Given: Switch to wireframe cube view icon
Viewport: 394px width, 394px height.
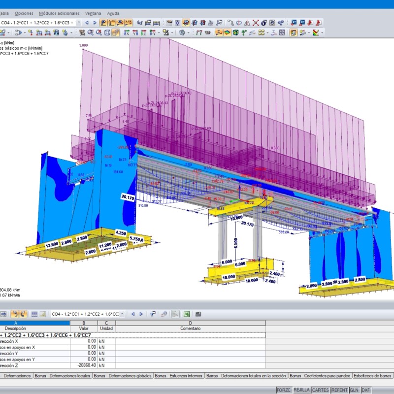Looking at the screenshot, I should pos(107,33).
